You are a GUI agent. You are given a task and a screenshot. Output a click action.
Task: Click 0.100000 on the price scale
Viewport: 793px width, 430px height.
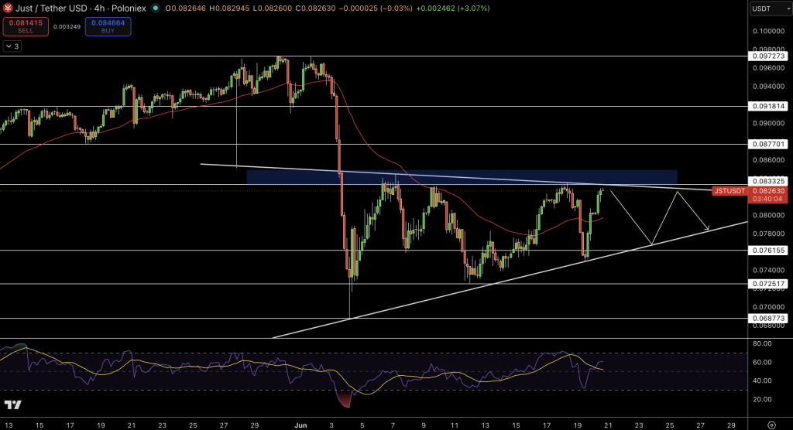click(x=768, y=32)
